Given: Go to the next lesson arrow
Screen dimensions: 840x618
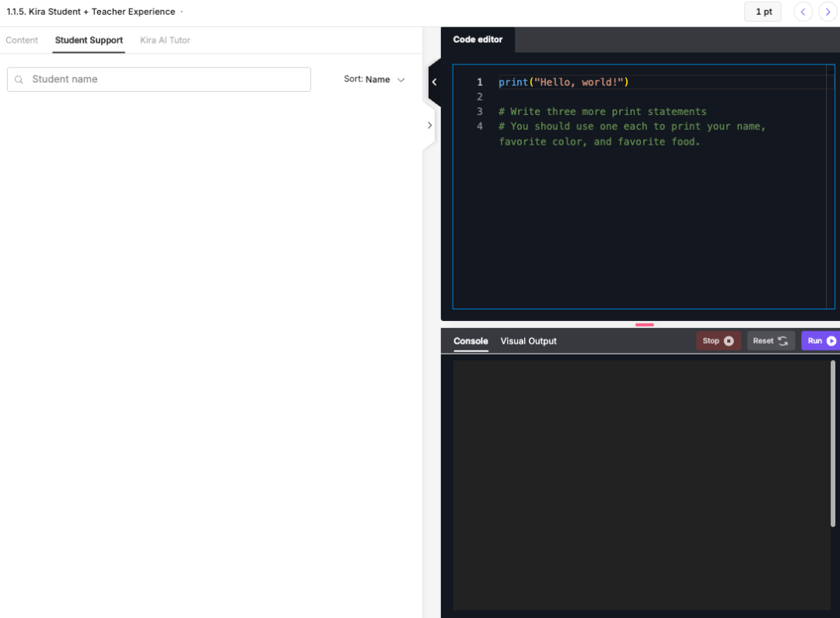Looking at the screenshot, I should click(828, 12).
